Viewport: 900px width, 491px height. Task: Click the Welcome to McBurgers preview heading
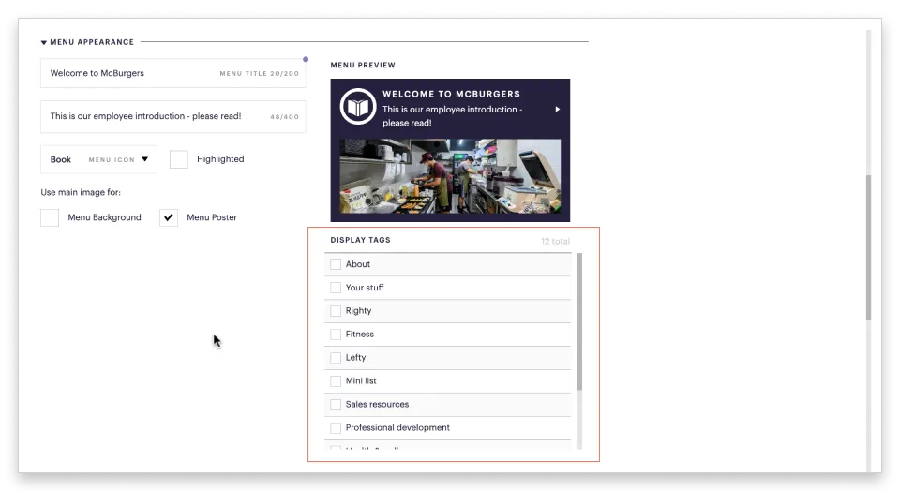click(451, 94)
